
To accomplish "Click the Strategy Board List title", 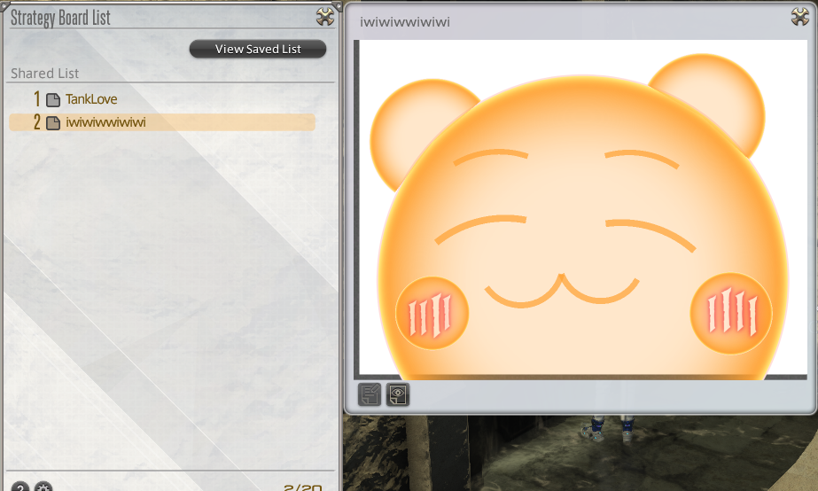I will 60,18.
